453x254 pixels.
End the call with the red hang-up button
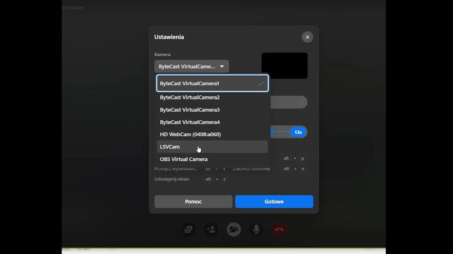point(279,230)
